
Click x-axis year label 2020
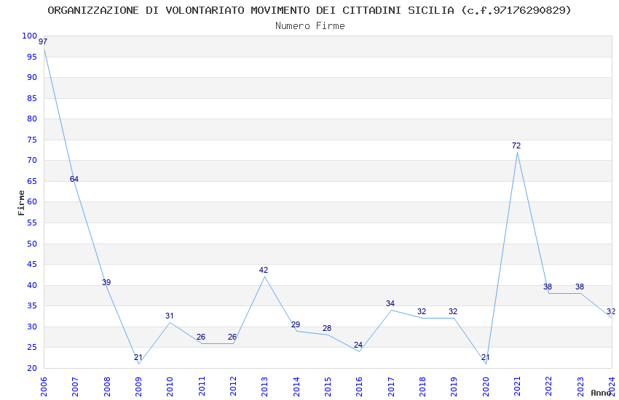486,386
